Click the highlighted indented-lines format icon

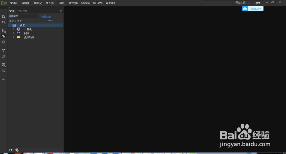point(3,37)
